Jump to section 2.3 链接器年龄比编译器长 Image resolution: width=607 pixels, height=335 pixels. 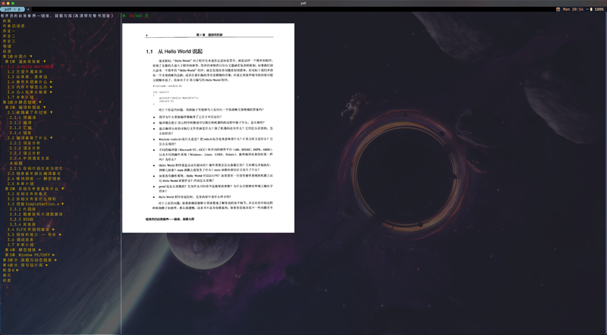34,174
